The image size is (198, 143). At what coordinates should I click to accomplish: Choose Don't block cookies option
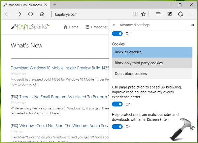point(152,74)
